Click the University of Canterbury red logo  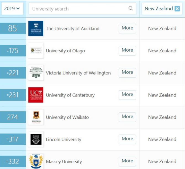(36, 95)
